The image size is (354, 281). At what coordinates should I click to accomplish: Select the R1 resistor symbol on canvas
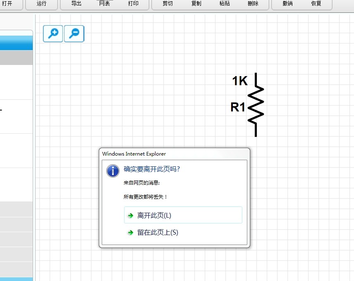tap(256, 105)
